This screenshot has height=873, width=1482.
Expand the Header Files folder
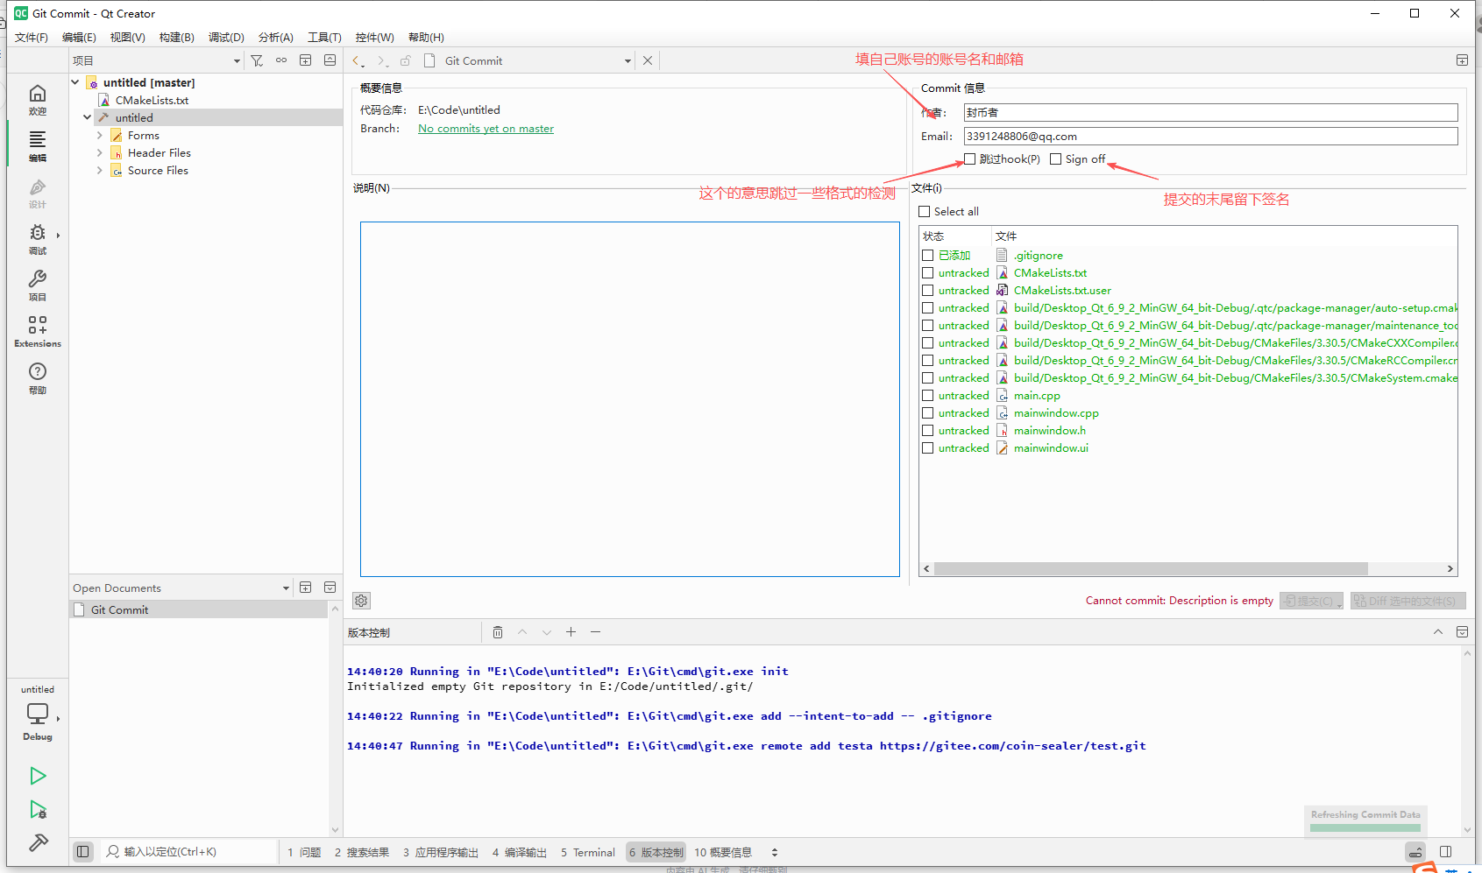[99, 152]
